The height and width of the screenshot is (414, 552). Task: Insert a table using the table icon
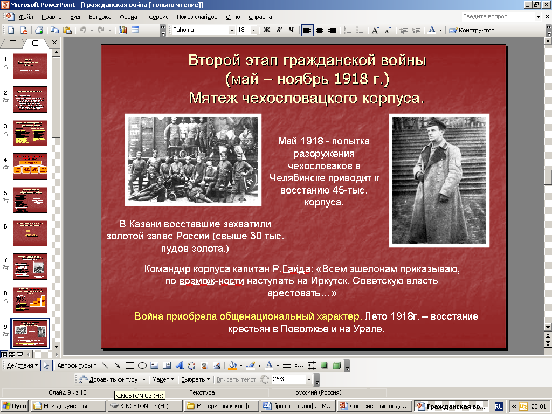pyautogui.click(x=135, y=30)
